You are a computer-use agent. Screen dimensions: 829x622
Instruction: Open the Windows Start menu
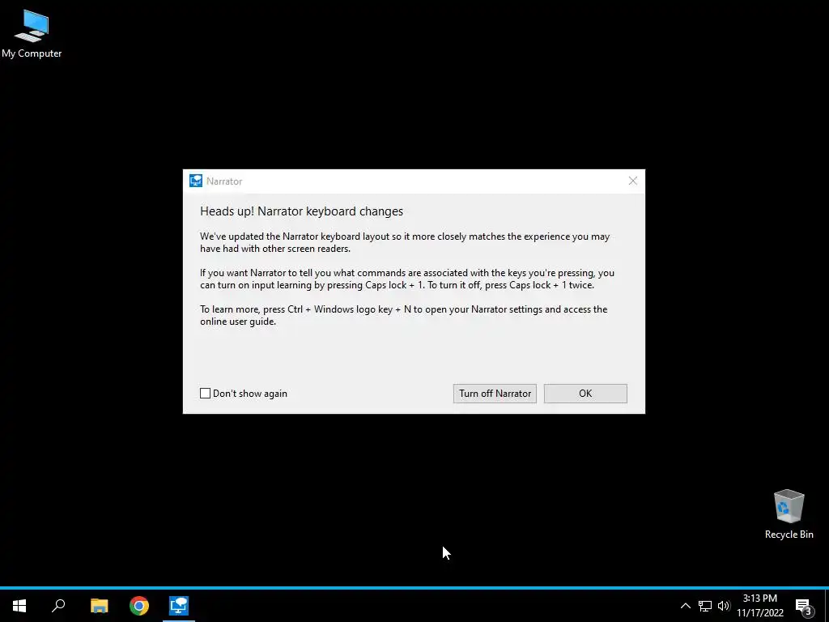(x=19, y=606)
